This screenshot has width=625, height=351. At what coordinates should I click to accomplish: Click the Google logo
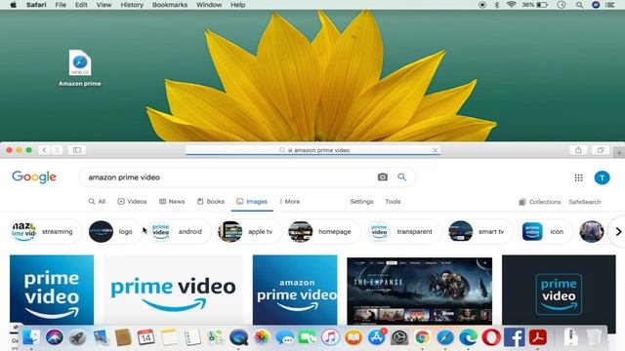[x=34, y=177]
